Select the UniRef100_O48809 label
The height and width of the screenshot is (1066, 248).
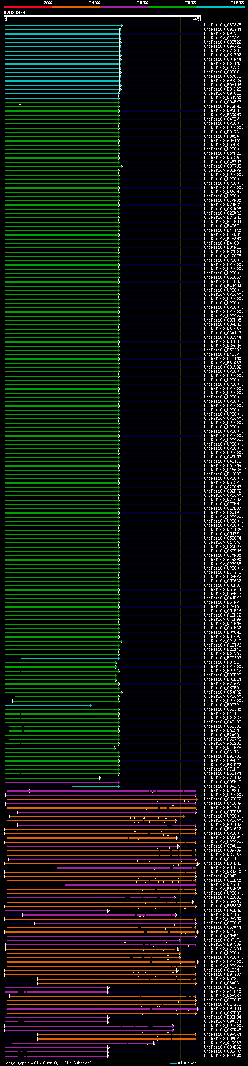pos(222,804)
